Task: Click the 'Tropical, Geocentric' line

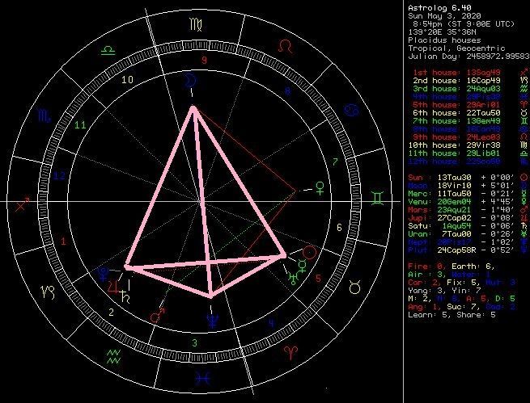Action: click(x=456, y=48)
